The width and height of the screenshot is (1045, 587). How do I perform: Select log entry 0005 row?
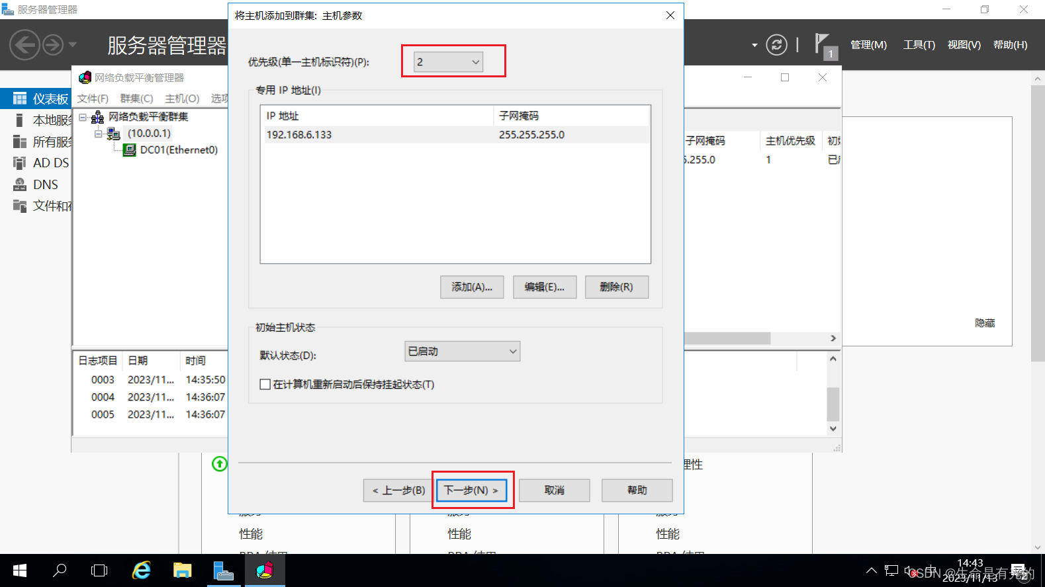(x=152, y=414)
